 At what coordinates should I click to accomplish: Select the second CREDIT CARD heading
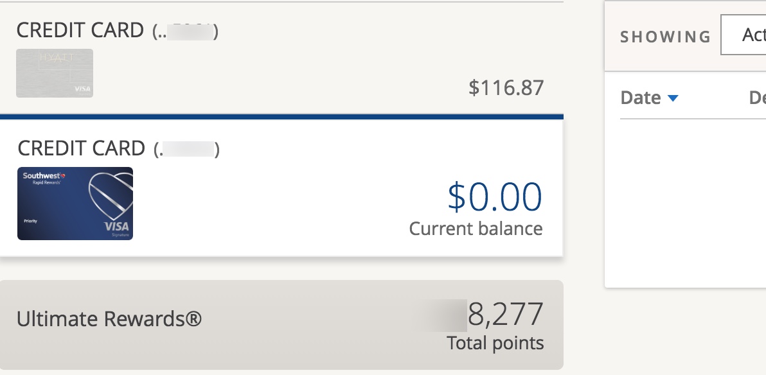(x=81, y=148)
